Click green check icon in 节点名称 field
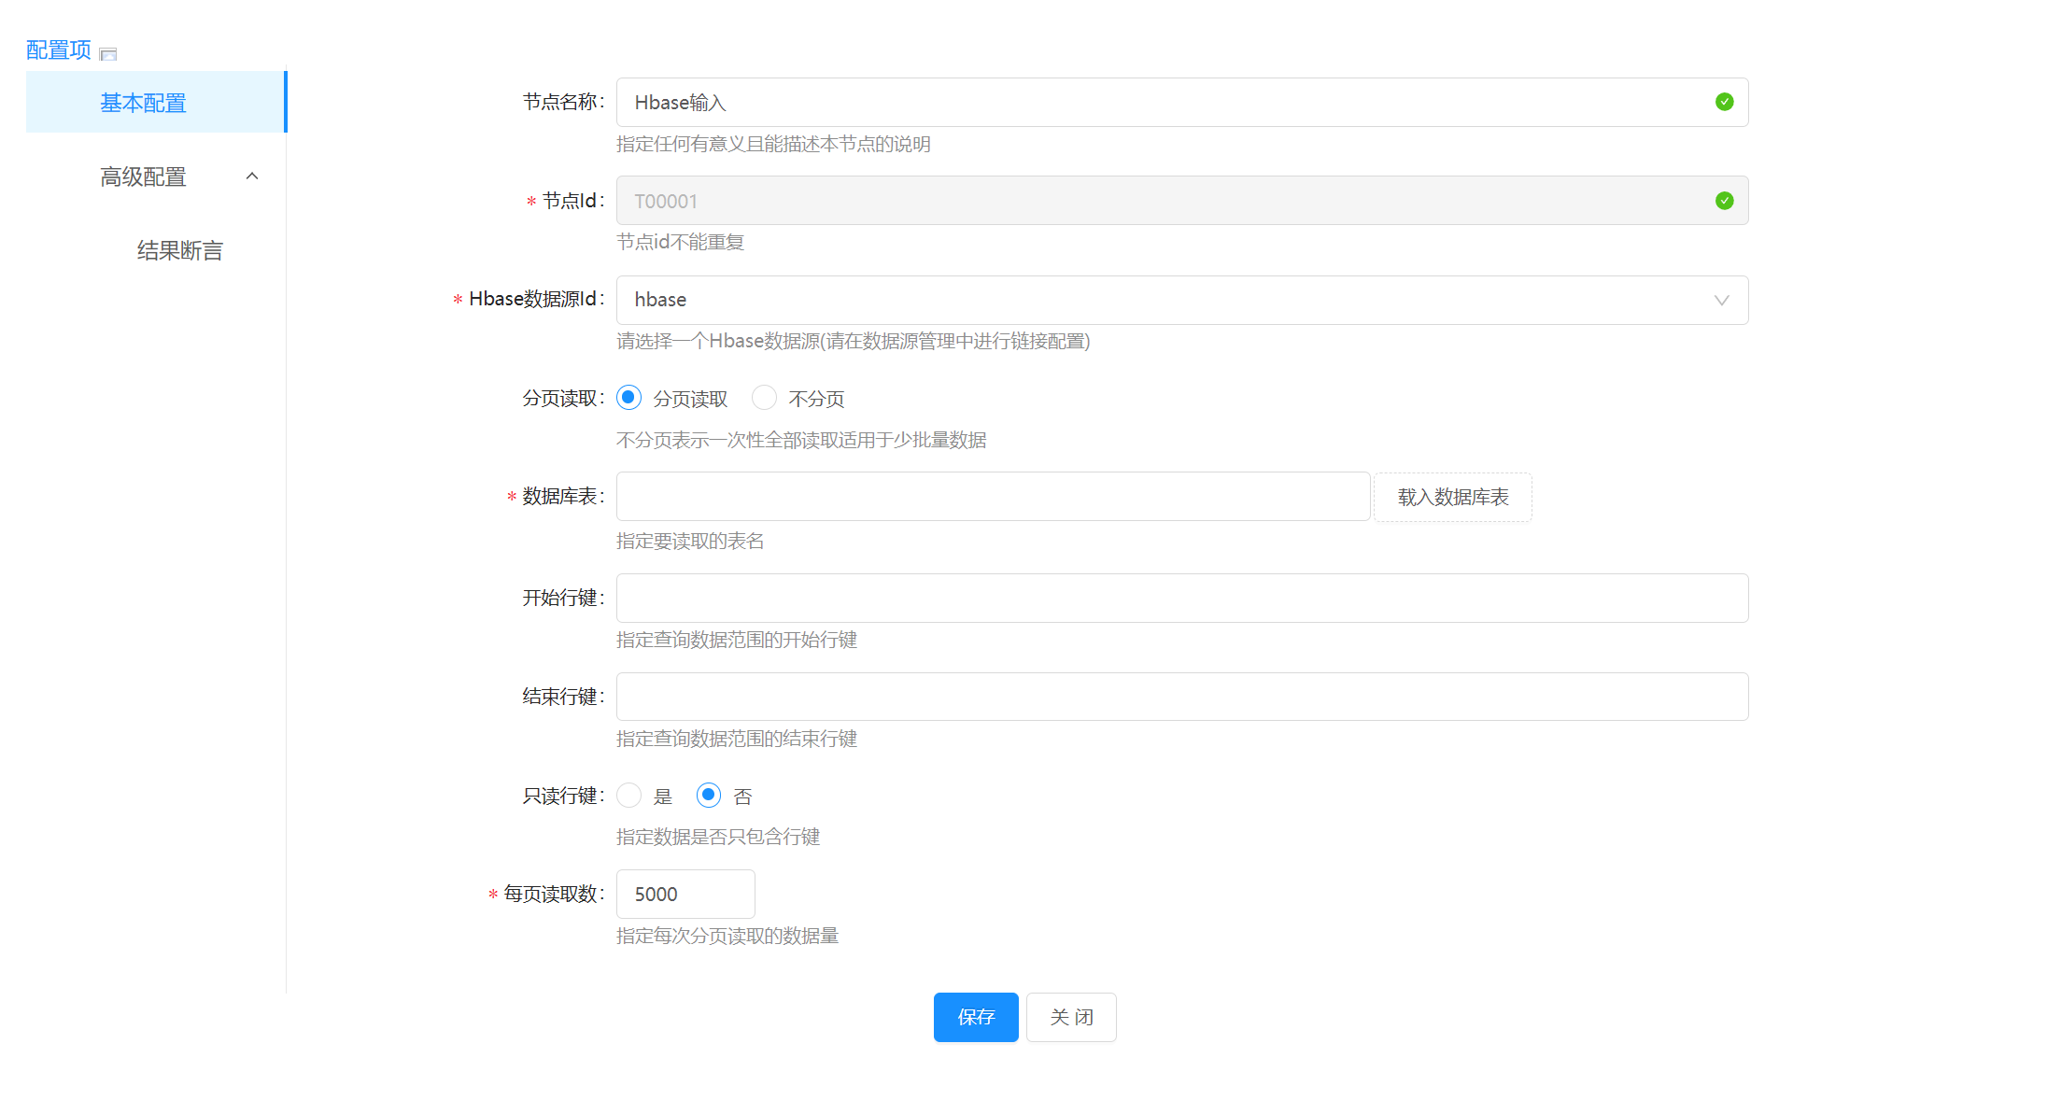 click(x=1724, y=102)
